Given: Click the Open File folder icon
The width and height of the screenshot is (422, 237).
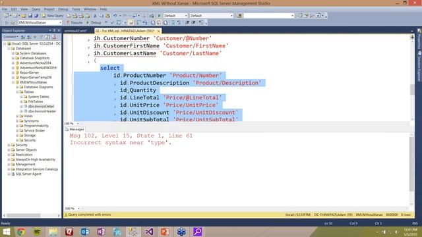Looking at the screenshot, I should (x=24, y=16).
